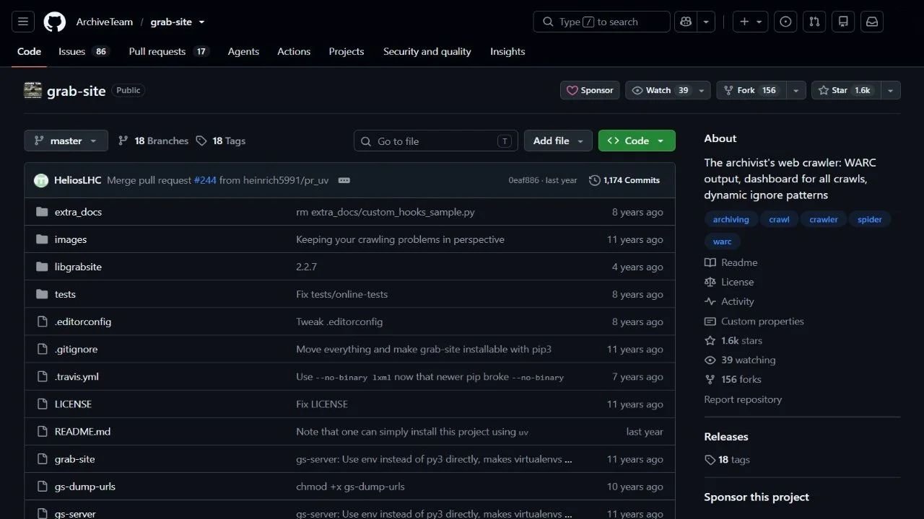
Task: Open the Security and quality tab
Action: (427, 51)
